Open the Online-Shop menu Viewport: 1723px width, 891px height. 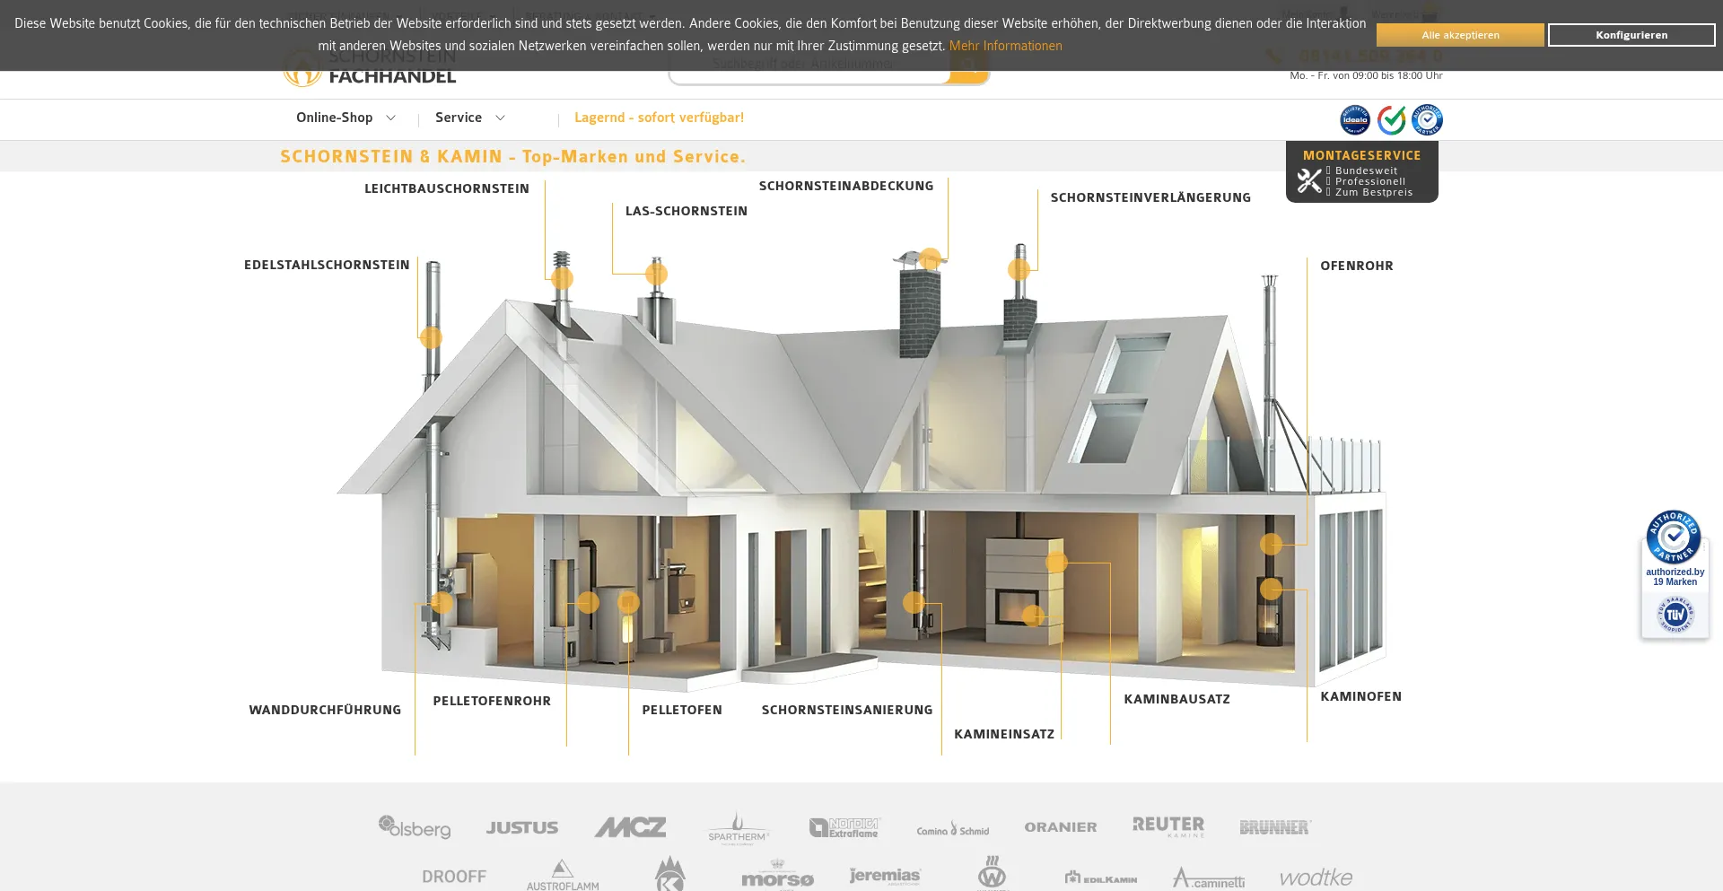coord(335,118)
